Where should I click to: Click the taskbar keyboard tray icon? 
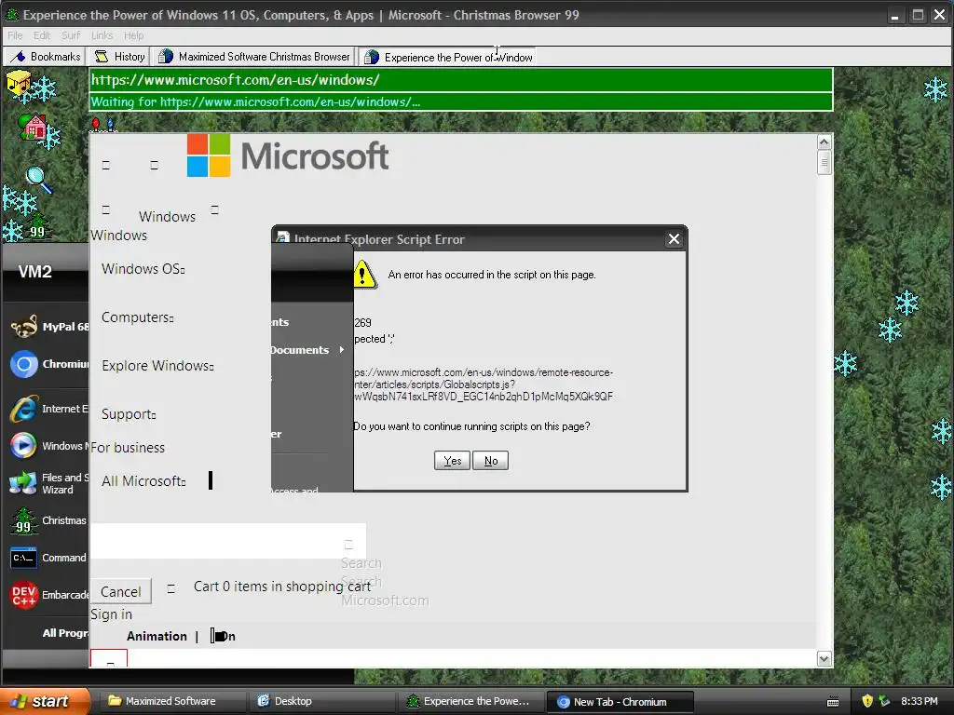pos(833,702)
